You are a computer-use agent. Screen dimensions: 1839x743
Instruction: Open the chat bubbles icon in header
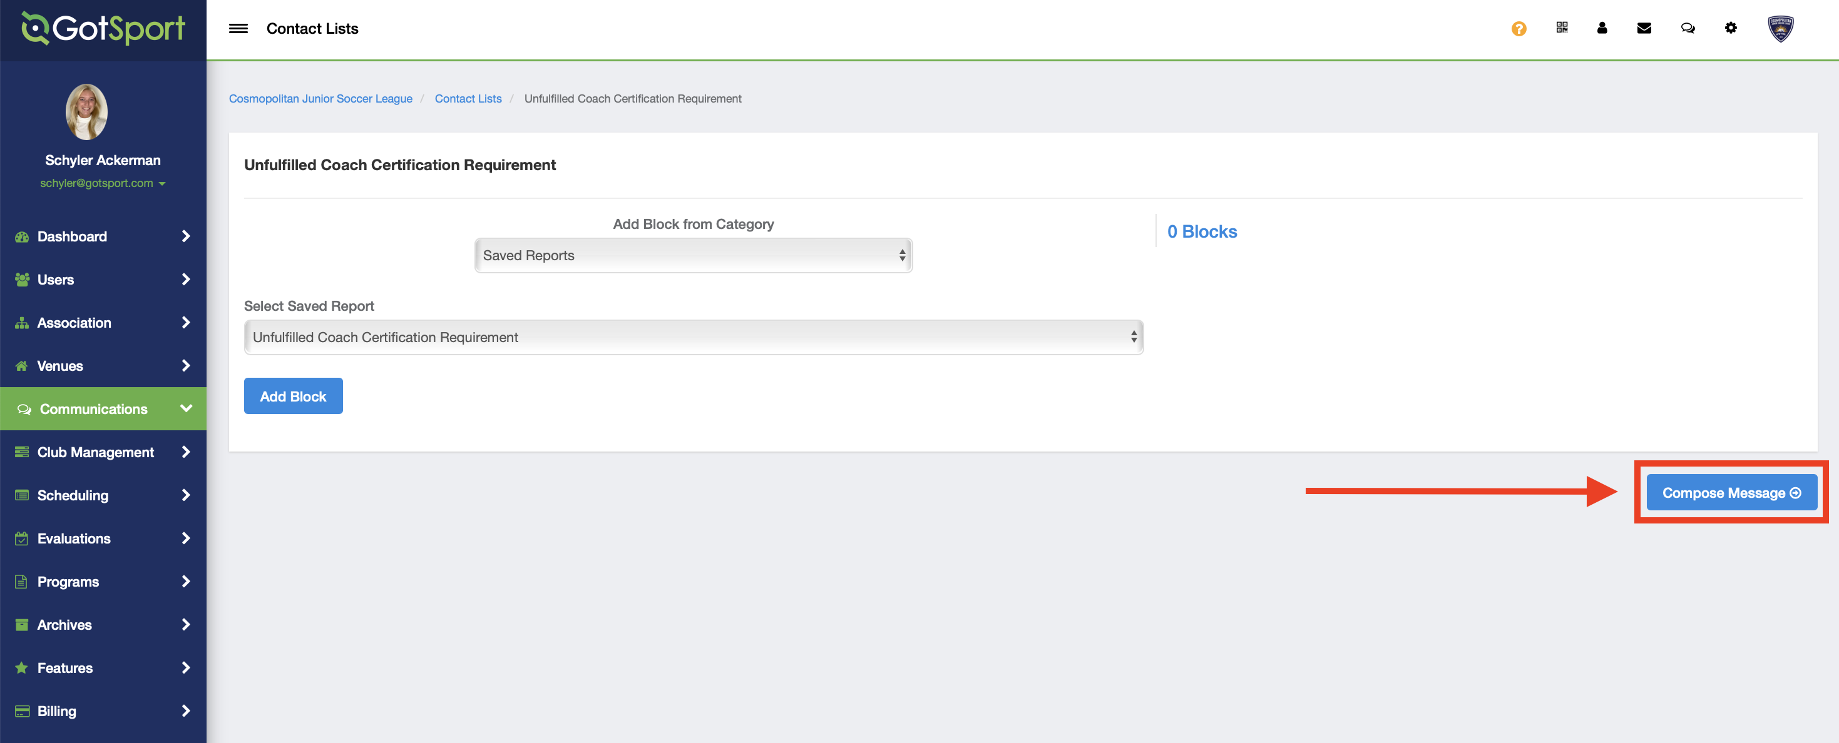pos(1688,28)
